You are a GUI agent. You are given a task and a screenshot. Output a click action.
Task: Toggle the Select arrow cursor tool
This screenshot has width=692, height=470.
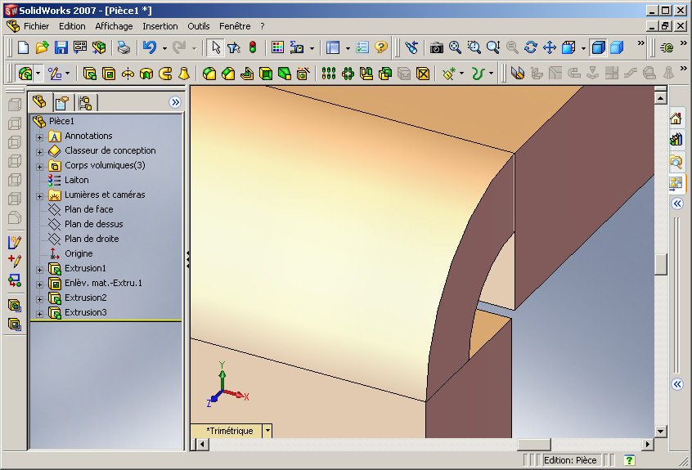click(x=215, y=47)
